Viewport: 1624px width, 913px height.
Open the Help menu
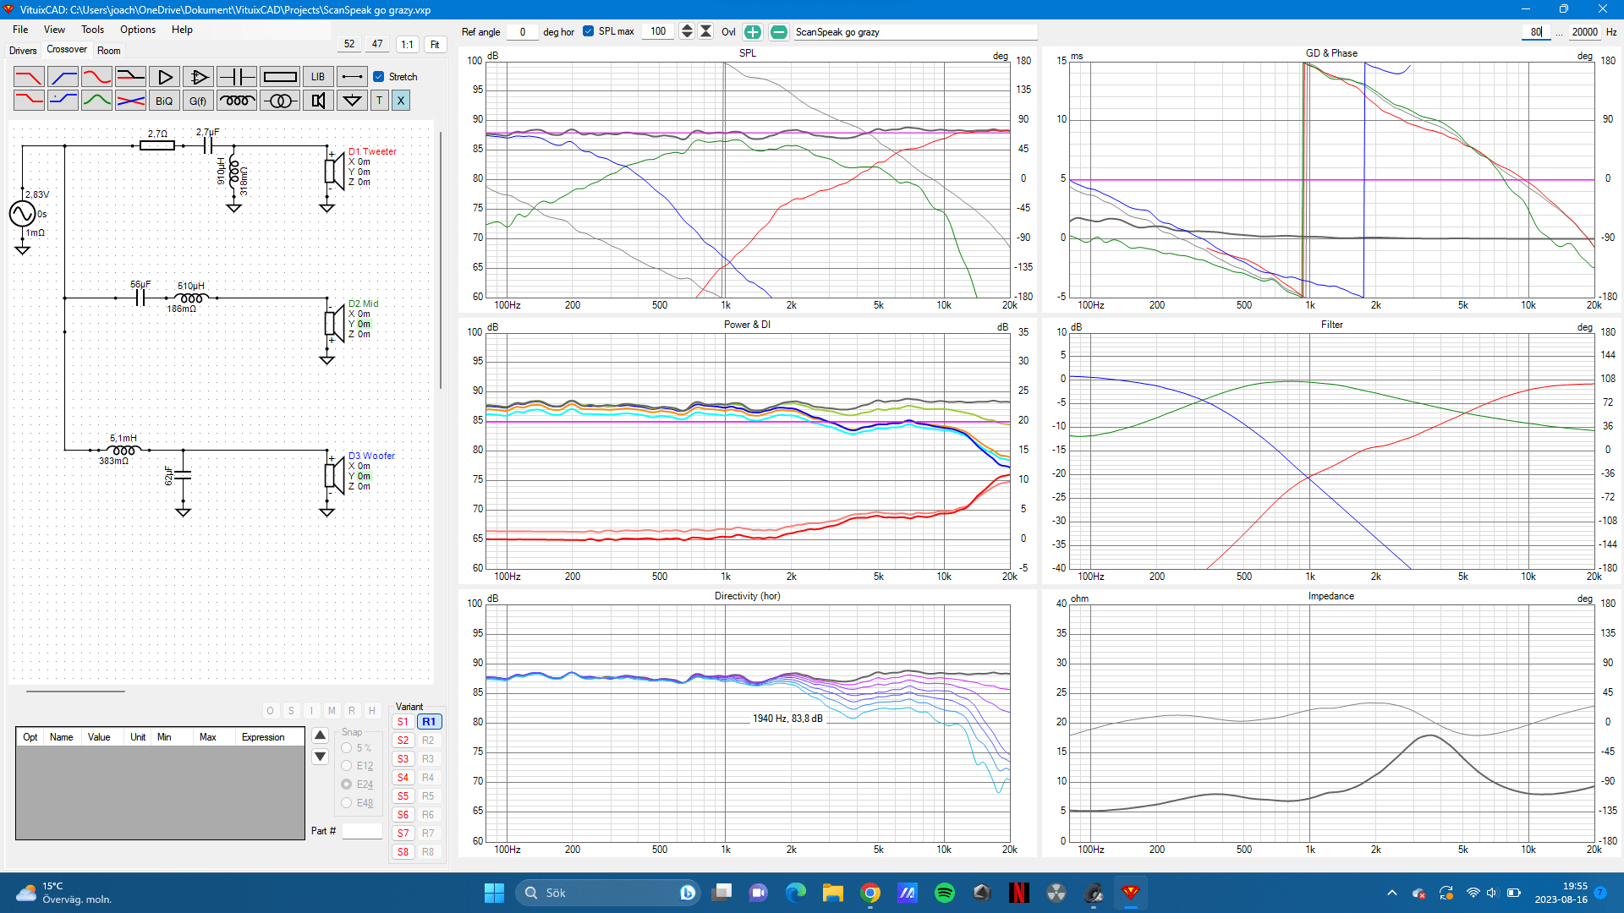pyautogui.click(x=182, y=30)
